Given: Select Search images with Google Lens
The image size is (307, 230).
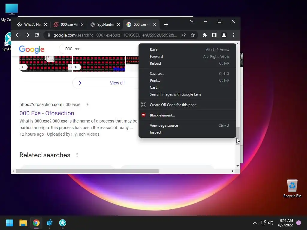Looking at the screenshot, I should (x=187, y=94).
